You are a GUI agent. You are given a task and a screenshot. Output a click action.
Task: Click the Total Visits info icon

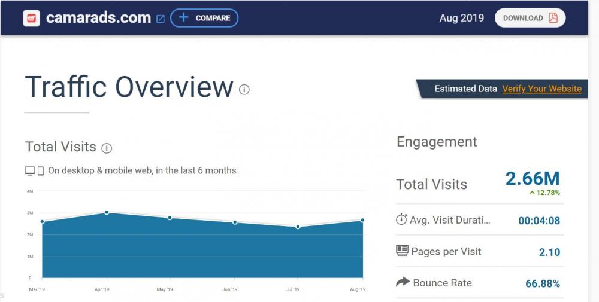point(107,148)
